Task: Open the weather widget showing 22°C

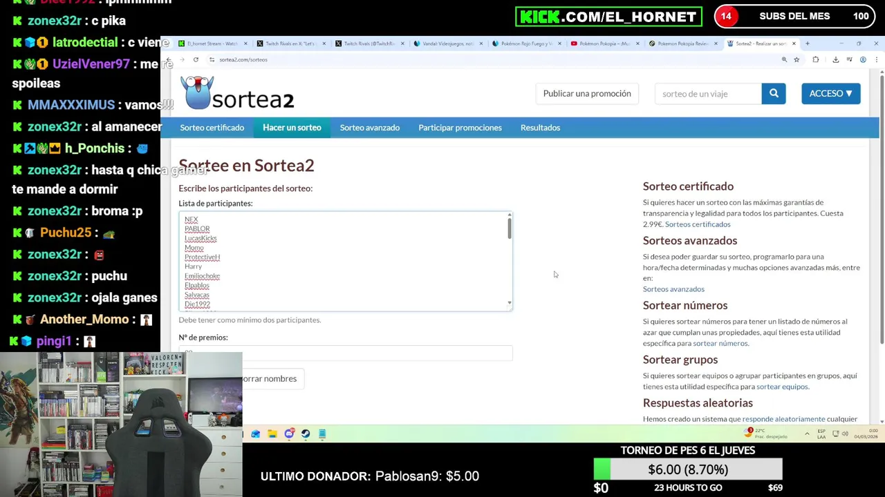Action: pos(766,433)
